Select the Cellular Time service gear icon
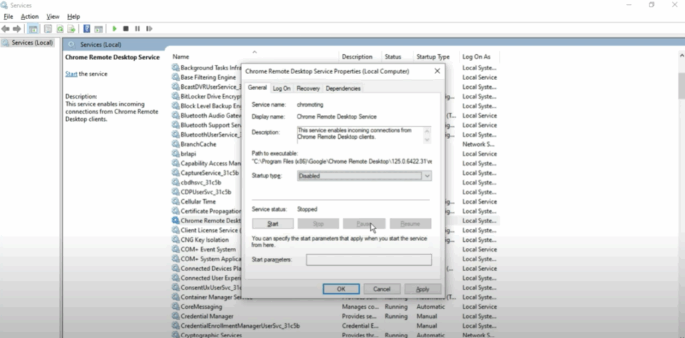685x338 pixels. [x=176, y=202]
